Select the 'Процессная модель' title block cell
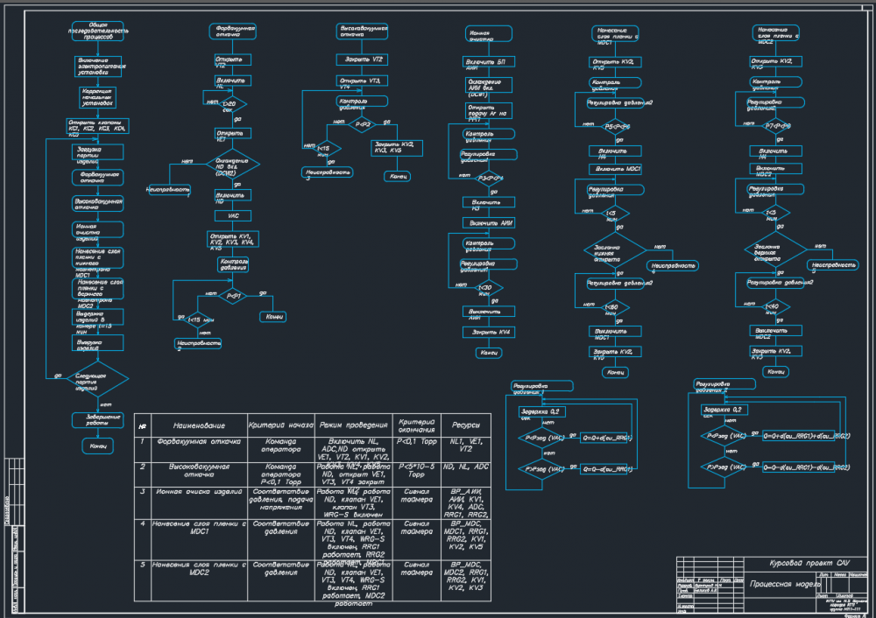Screen dimensions: 876x618 pos(781,583)
